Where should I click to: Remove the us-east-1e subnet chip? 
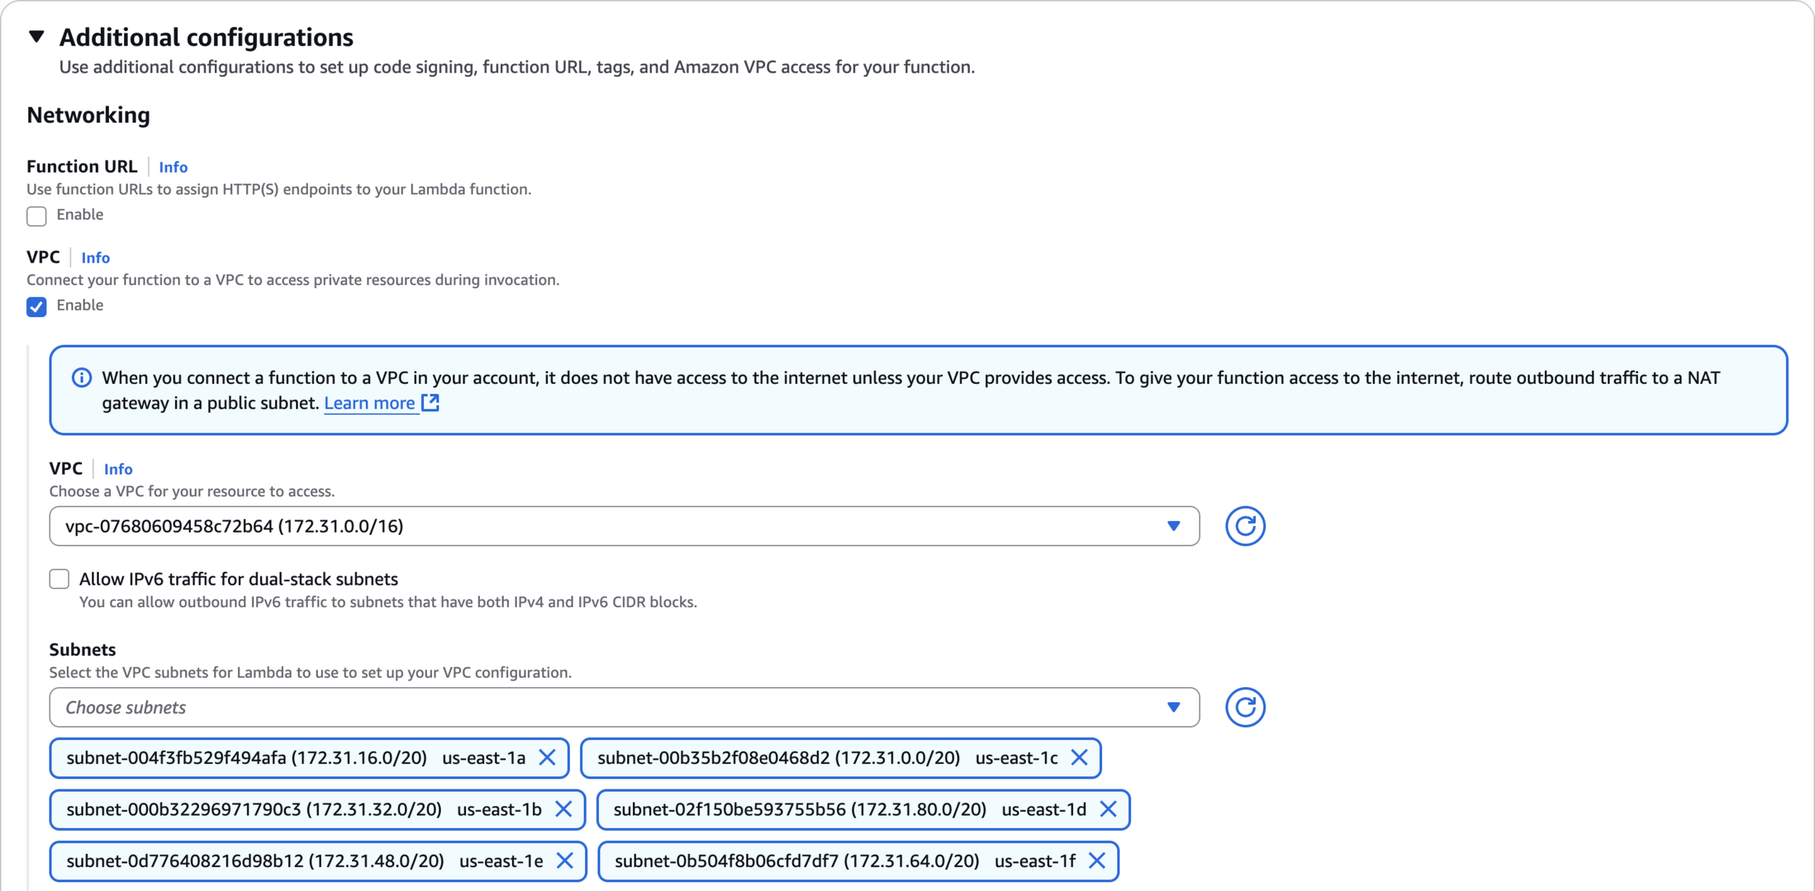tap(565, 861)
